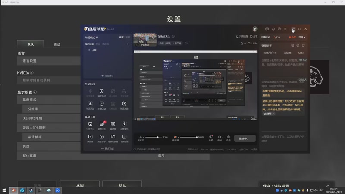The height and width of the screenshot is (194, 345).
Task: Toggle 横屏 landscape mode
Action: pyautogui.click(x=122, y=38)
